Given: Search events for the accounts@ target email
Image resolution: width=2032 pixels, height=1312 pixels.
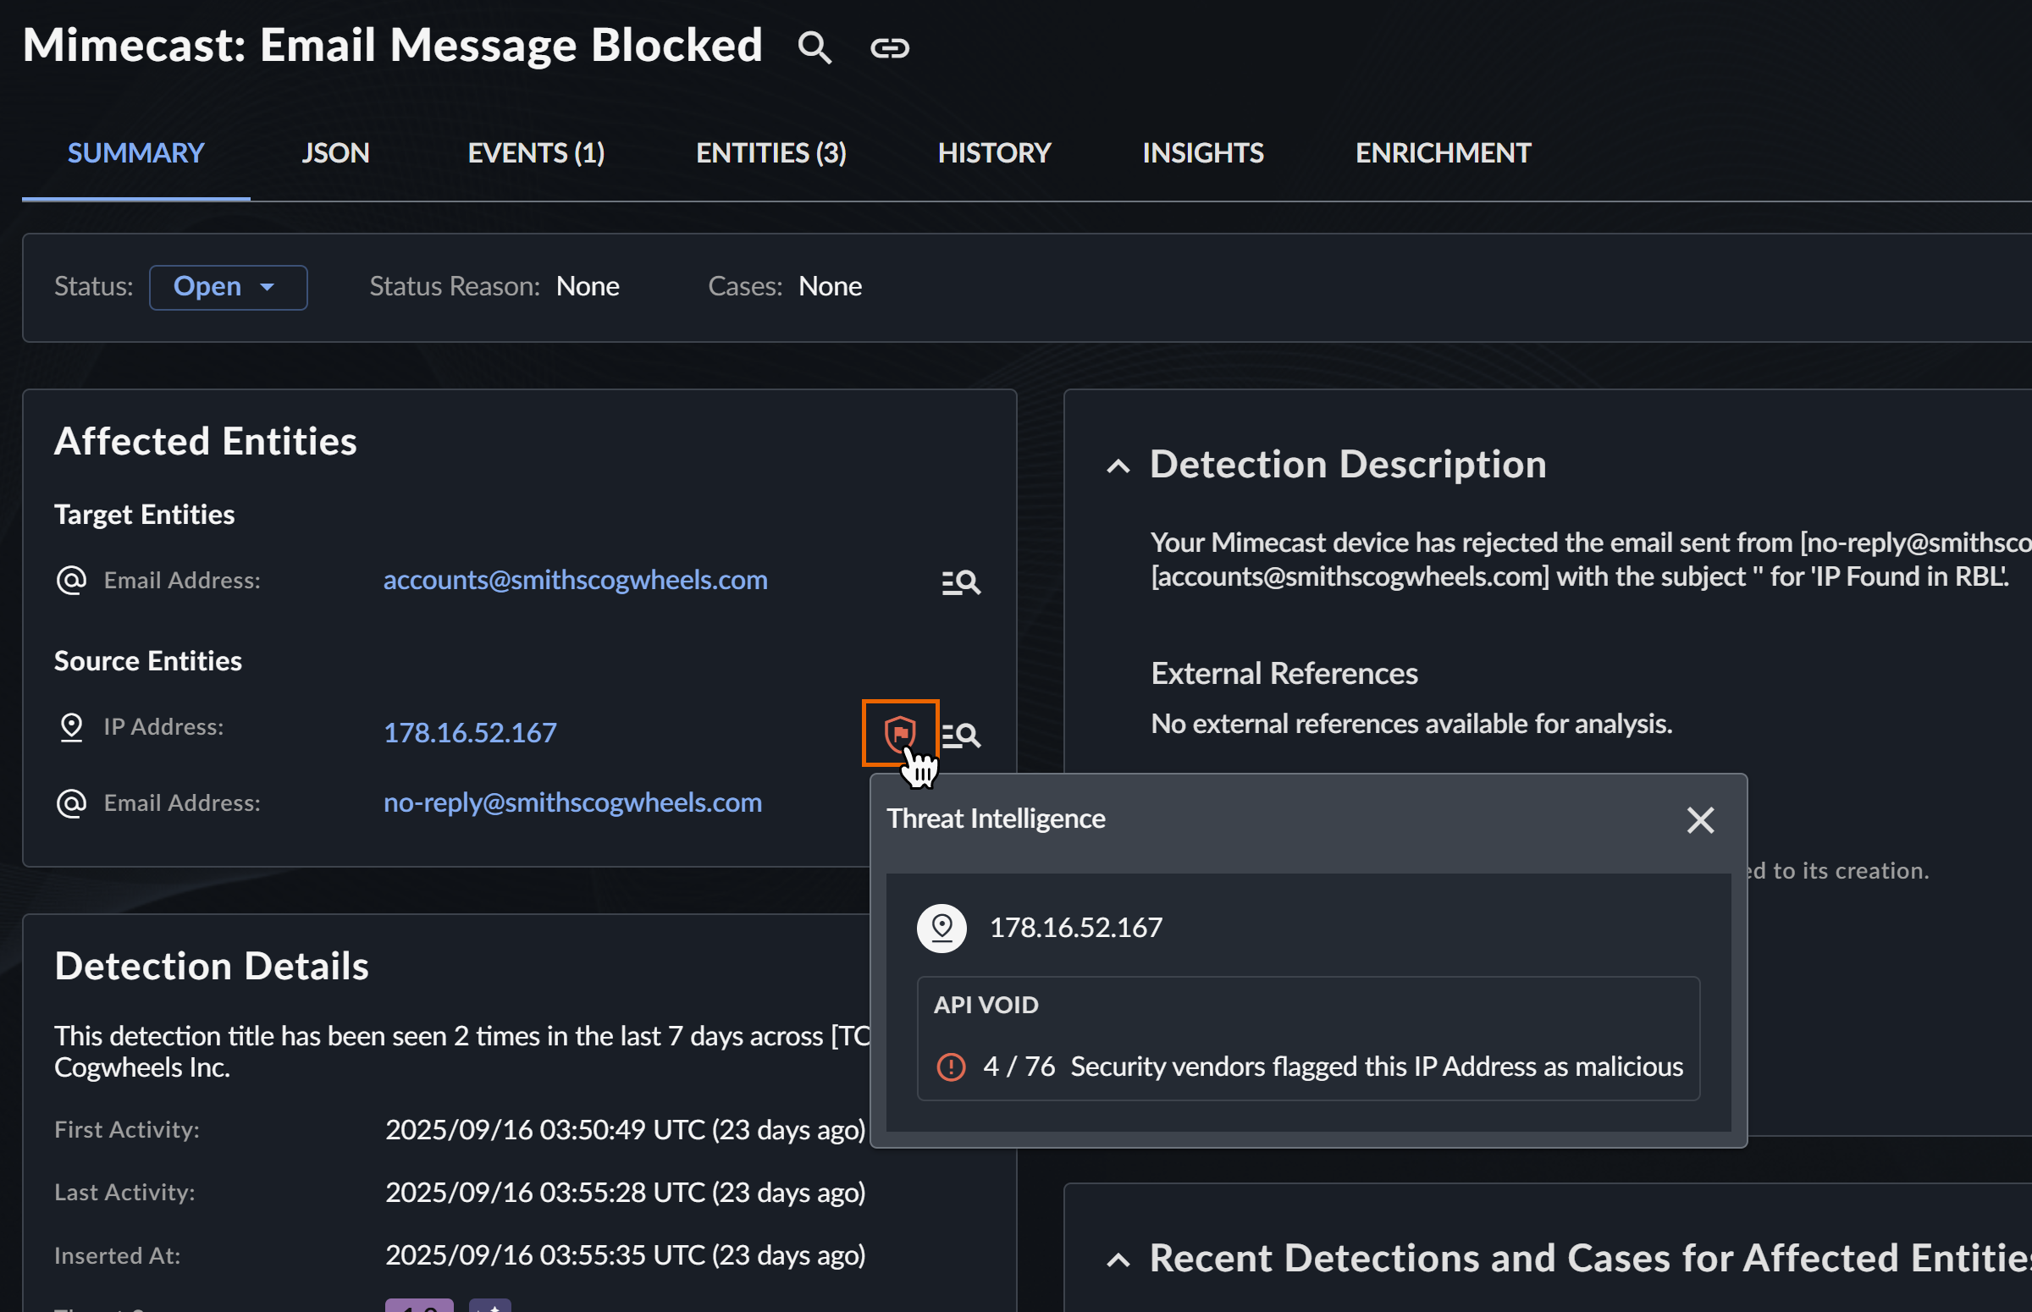Looking at the screenshot, I should point(961,582).
